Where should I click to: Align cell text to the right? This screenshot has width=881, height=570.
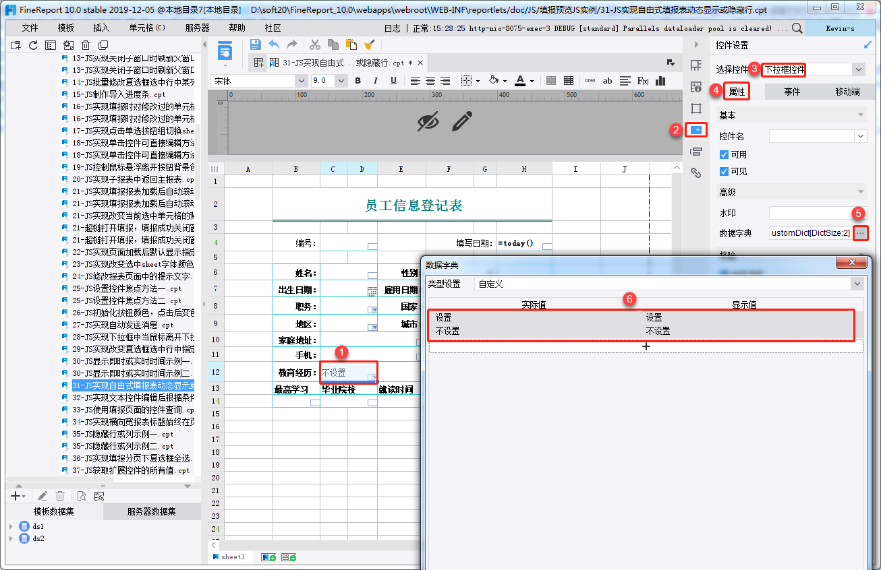pos(445,81)
